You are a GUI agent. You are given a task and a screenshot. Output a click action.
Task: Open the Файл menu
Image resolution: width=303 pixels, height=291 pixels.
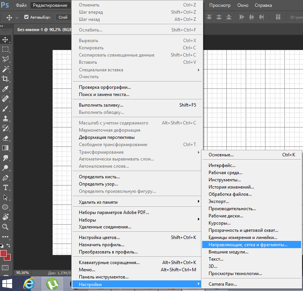coord(21,5)
